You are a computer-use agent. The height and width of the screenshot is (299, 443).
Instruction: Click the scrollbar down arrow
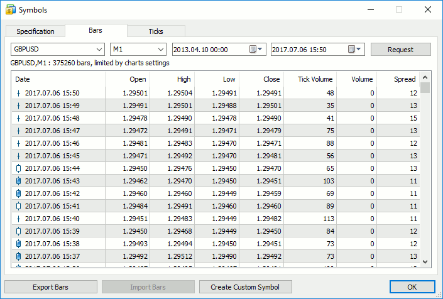click(x=425, y=262)
